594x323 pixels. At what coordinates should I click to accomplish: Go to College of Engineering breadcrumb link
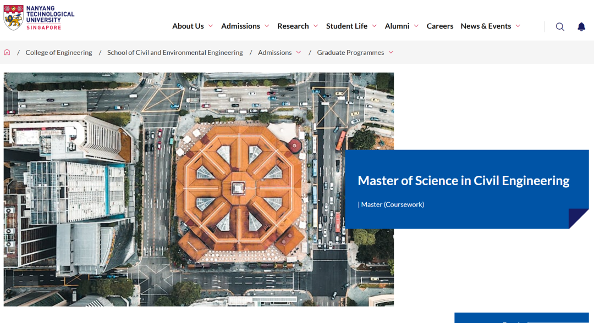pos(59,53)
